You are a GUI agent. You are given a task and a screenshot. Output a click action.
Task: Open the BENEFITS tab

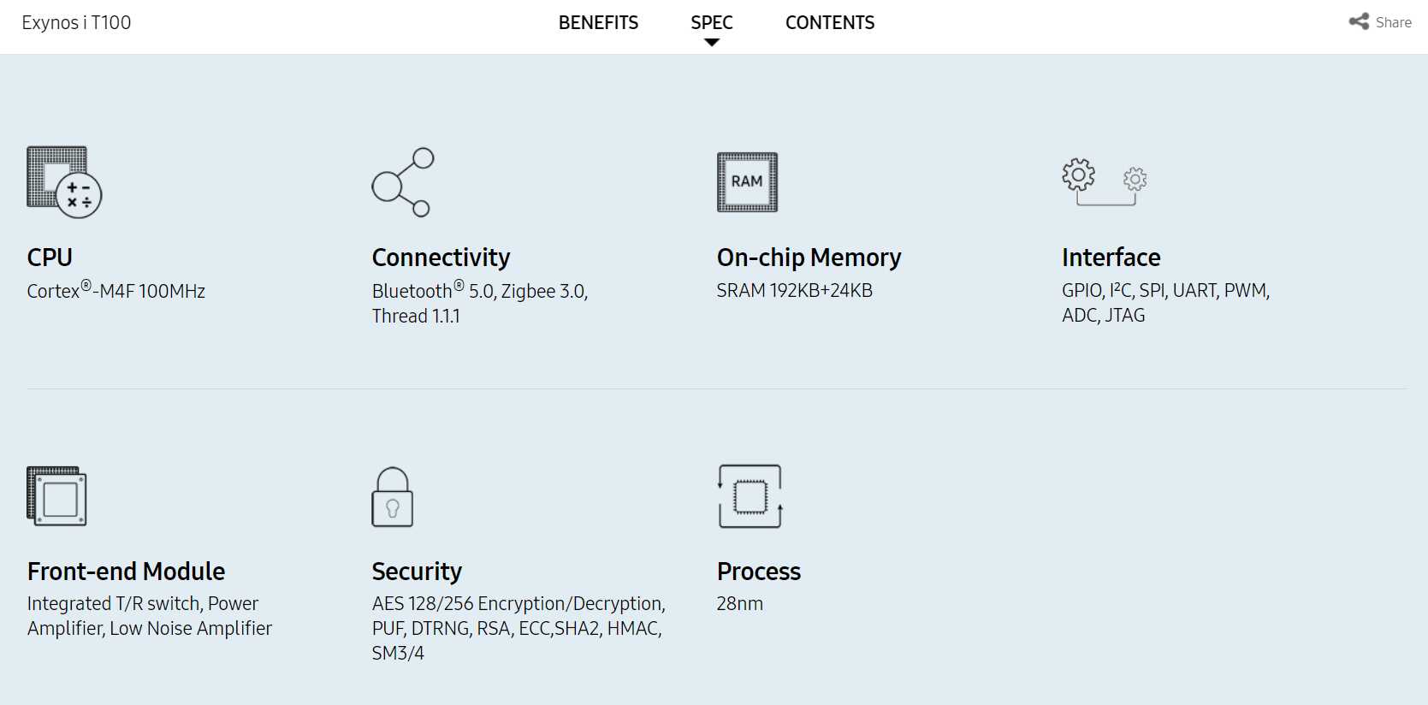pos(598,23)
